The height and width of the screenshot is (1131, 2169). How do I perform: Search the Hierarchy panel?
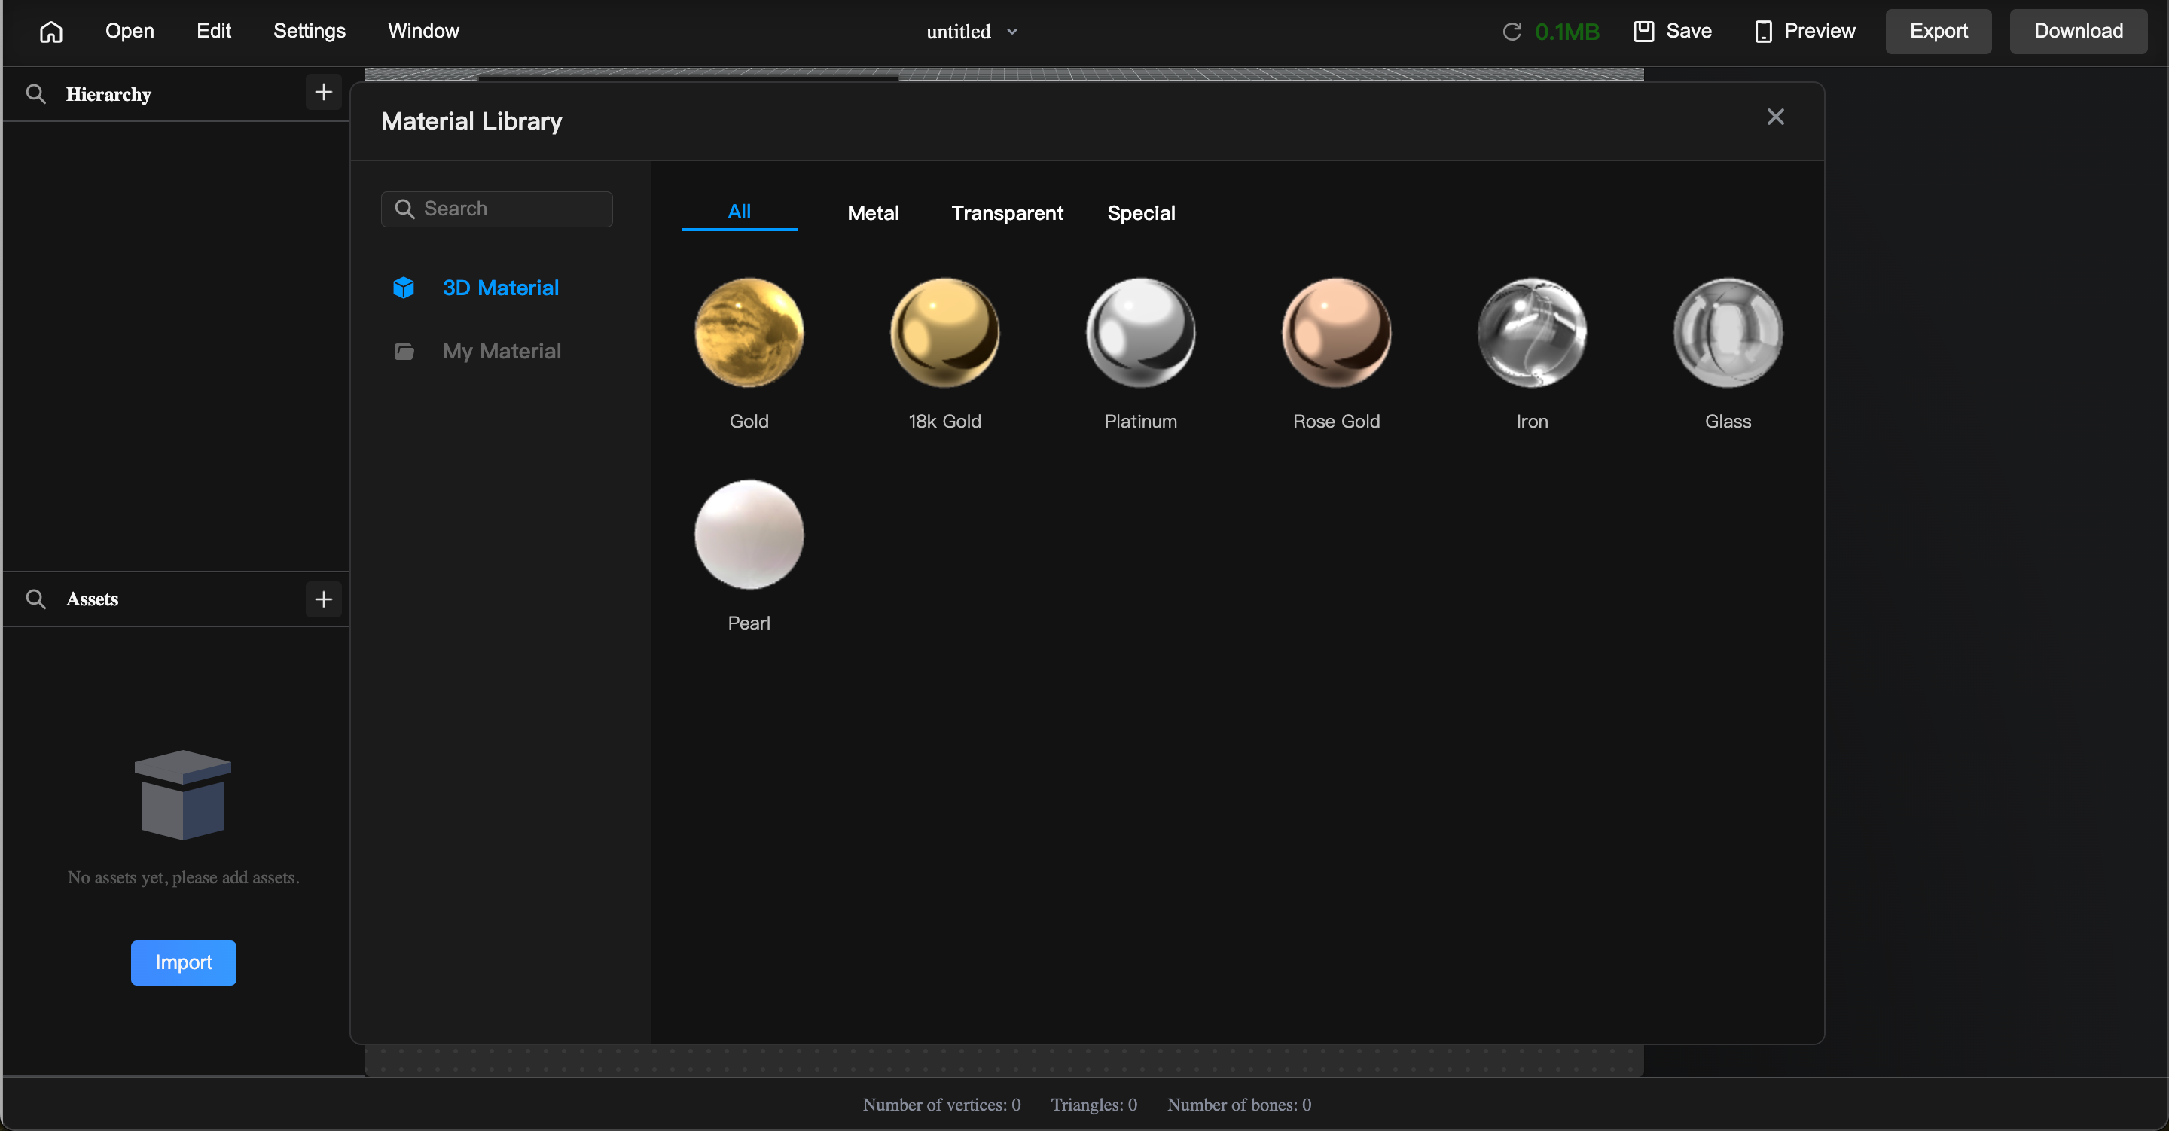tap(35, 93)
